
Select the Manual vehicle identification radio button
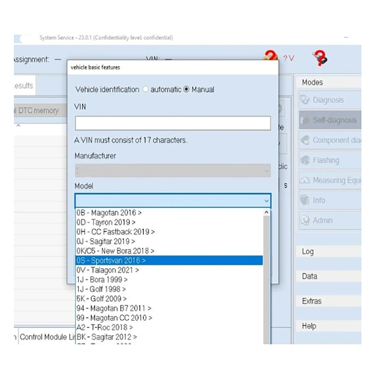pyautogui.click(x=186, y=90)
